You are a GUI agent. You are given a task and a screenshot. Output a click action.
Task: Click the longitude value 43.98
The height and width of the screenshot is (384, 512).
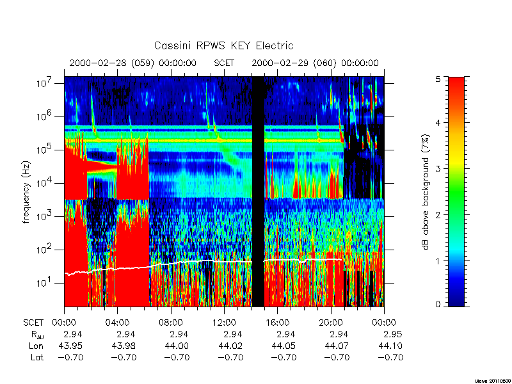pos(124,346)
